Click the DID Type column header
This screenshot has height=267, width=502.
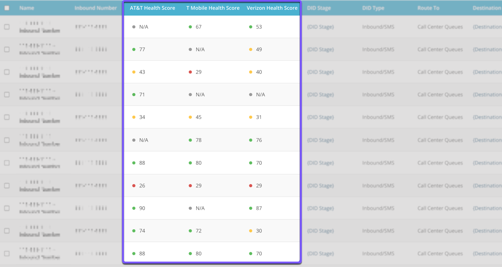pos(373,8)
